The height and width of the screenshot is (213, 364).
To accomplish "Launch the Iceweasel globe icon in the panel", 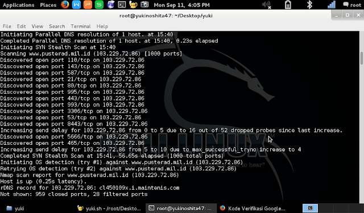I will pyautogui.click(x=110, y=5).
